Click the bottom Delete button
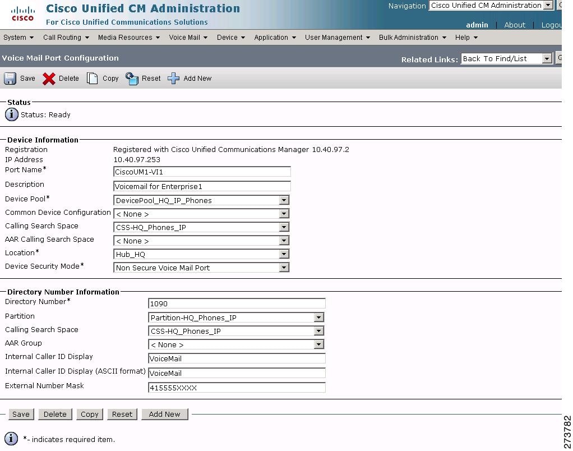This screenshot has height=451, width=573. pyautogui.click(x=55, y=414)
